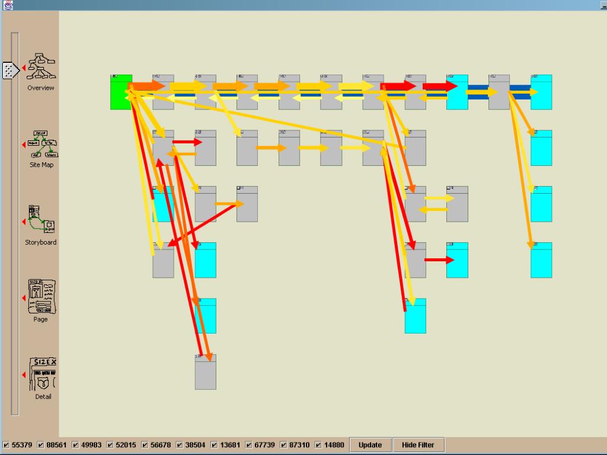Click the Hide Filter button

(x=418, y=445)
